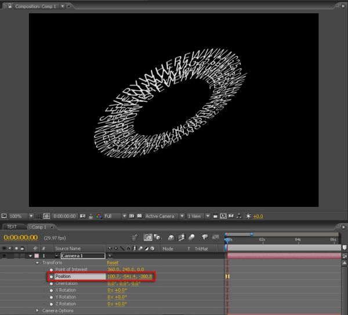Enable the motion blur switch in timeline
The width and height of the screenshot is (348, 315).
click(x=191, y=238)
